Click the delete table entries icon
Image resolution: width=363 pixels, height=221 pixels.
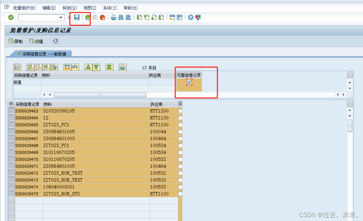17,67
